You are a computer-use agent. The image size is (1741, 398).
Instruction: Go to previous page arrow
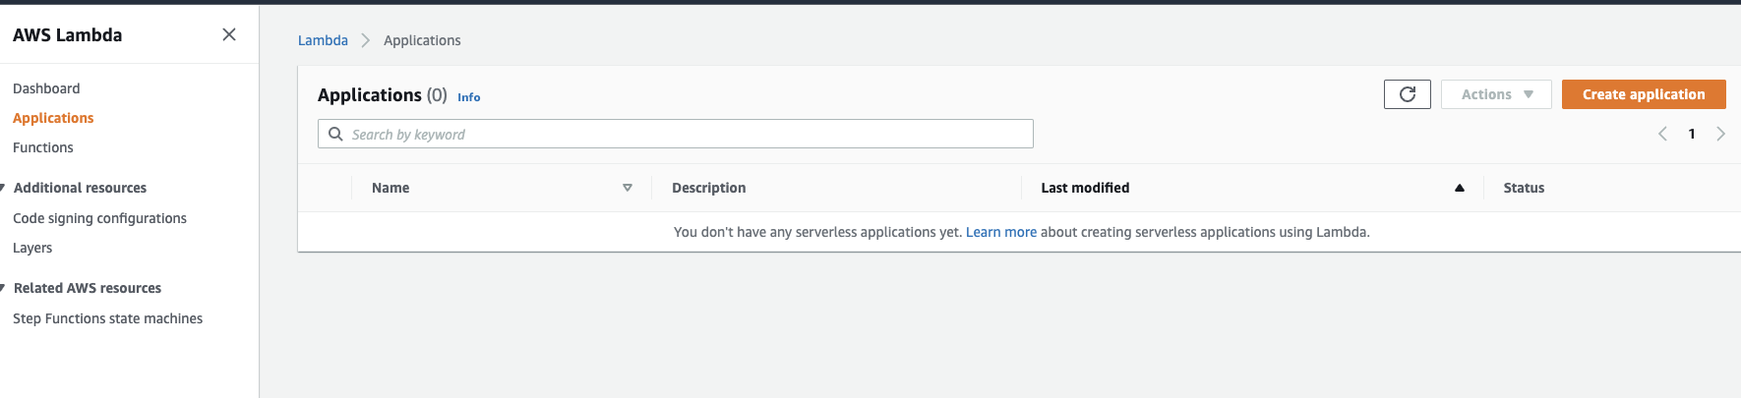[1662, 134]
